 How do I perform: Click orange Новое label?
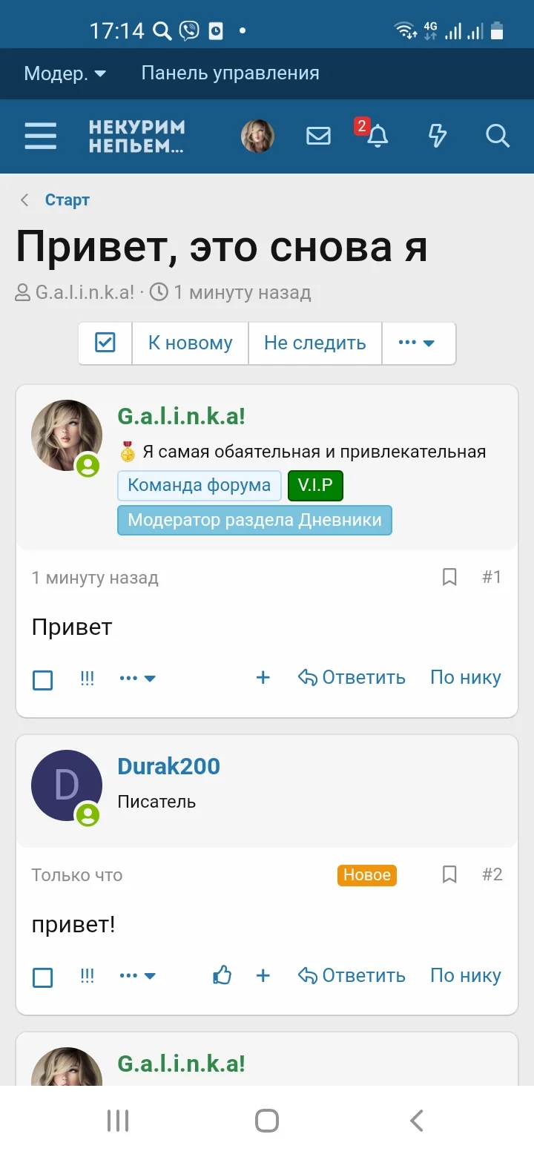367,875
